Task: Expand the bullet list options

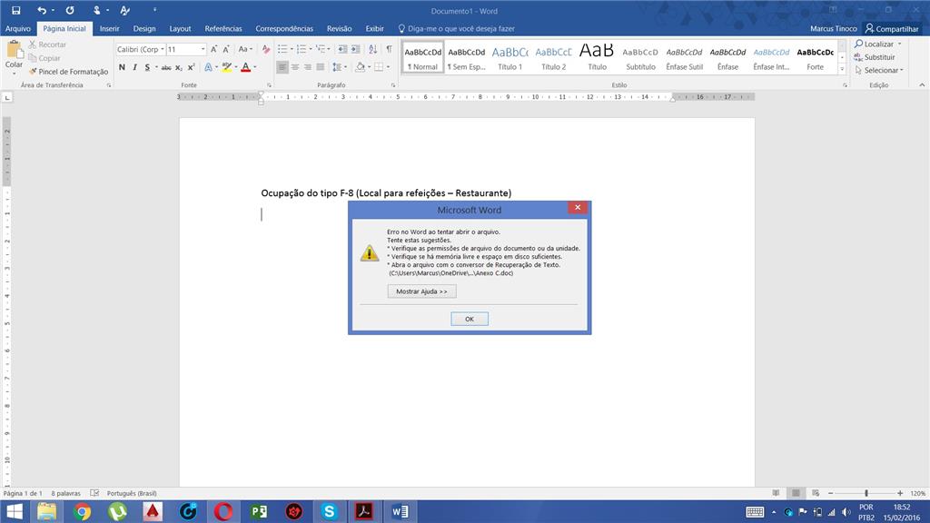Action: coord(292,49)
